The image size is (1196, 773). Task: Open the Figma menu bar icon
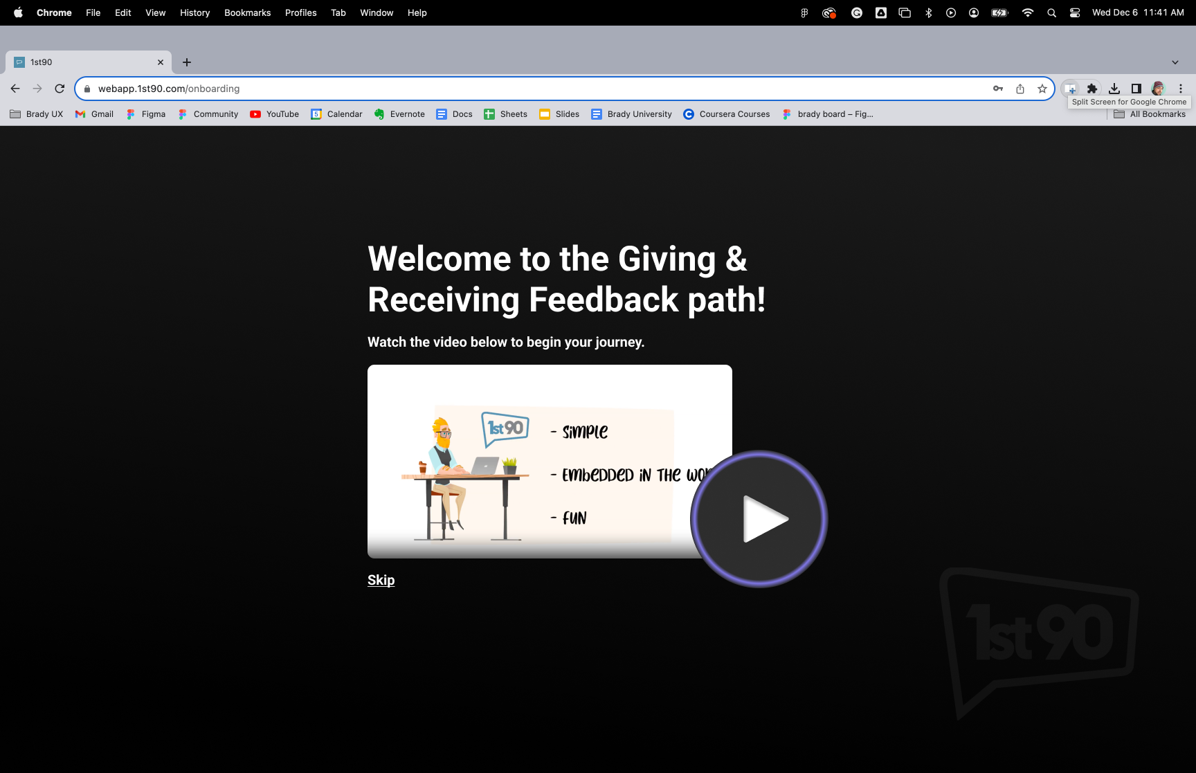pyautogui.click(x=804, y=12)
